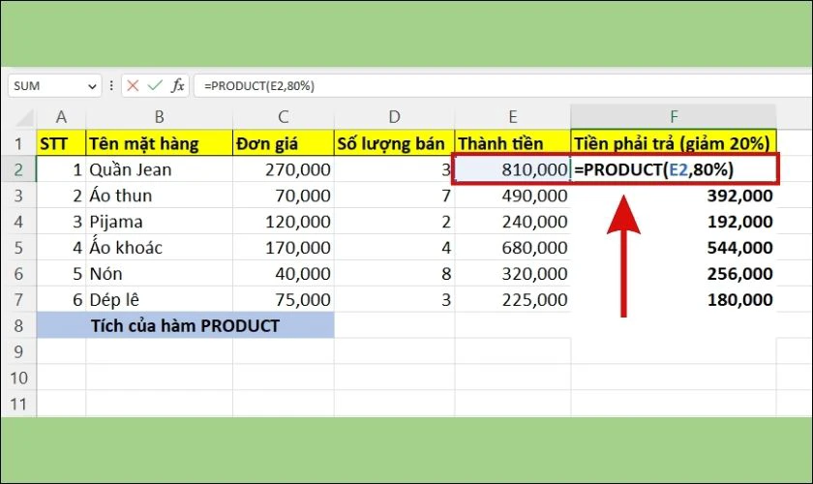Select column C header
The width and height of the screenshot is (813, 484).
pyautogui.click(x=283, y=117)
